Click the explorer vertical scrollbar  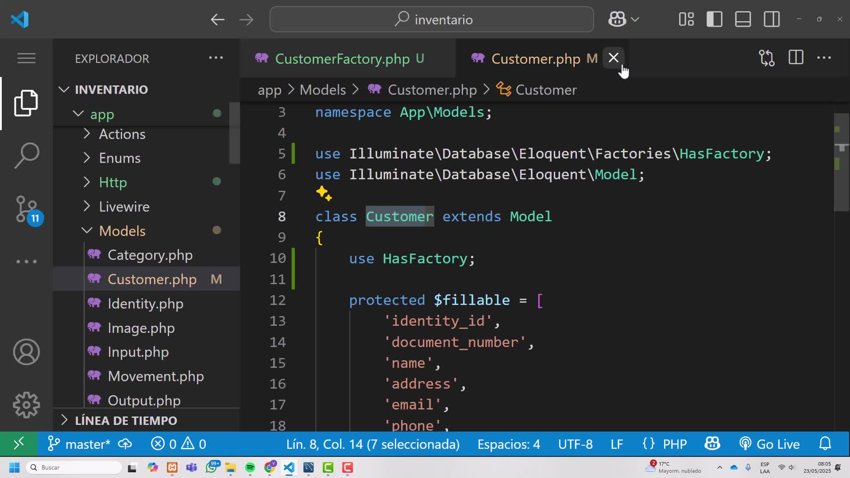click(x=235, y=133)
